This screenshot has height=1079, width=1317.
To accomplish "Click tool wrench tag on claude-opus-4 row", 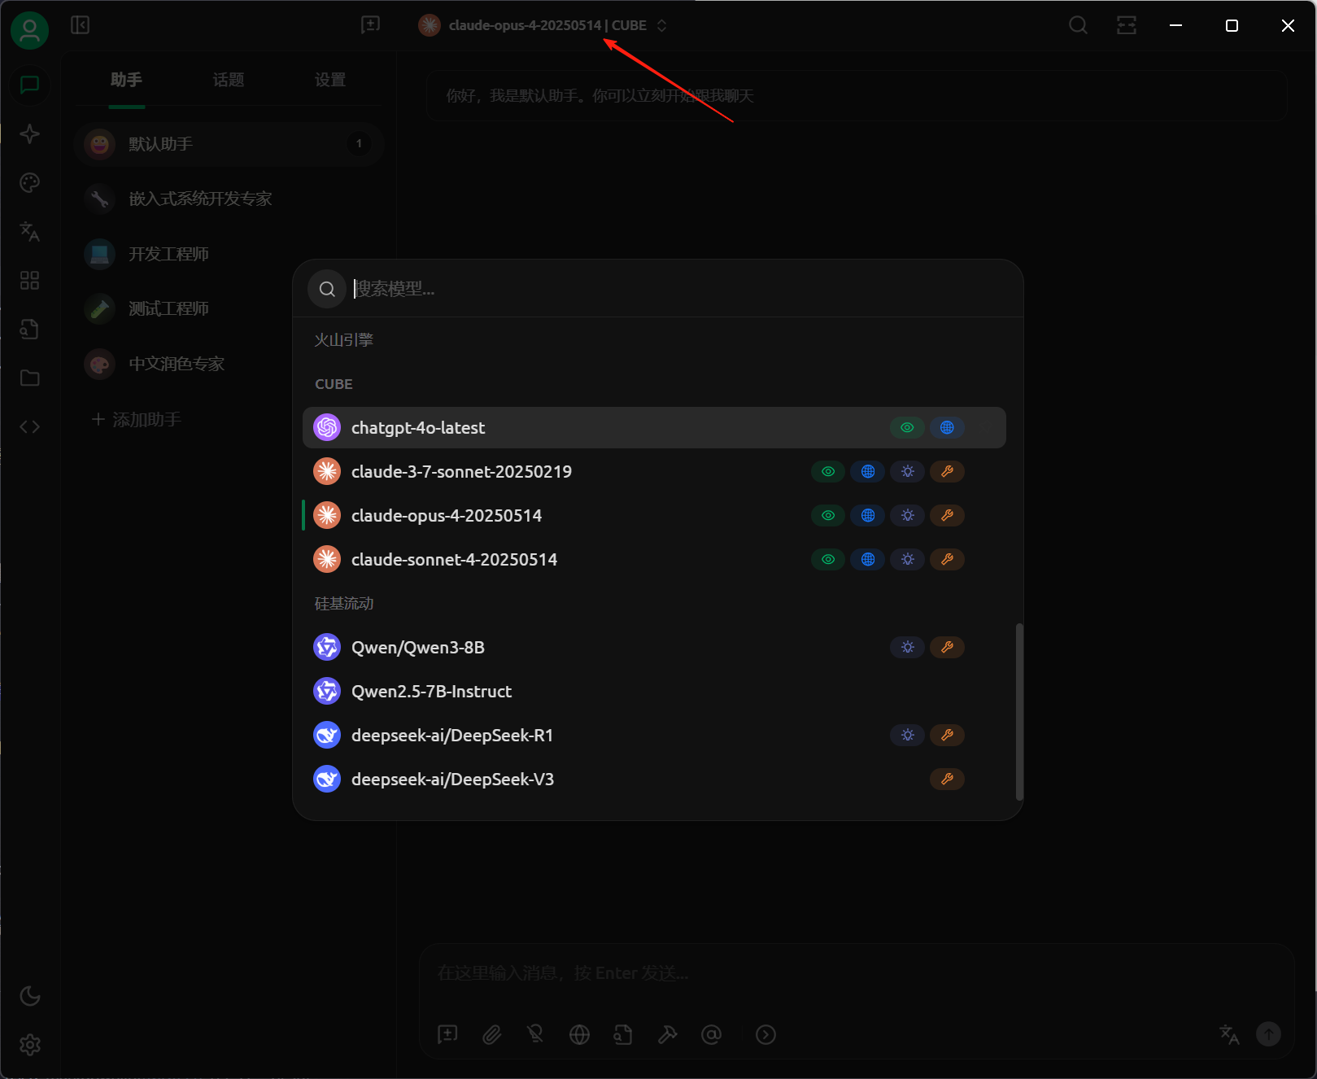I will pos(947,515).
